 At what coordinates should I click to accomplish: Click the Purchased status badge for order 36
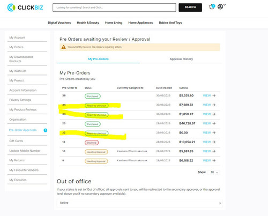pyautogui.click(x=93, y=96)
